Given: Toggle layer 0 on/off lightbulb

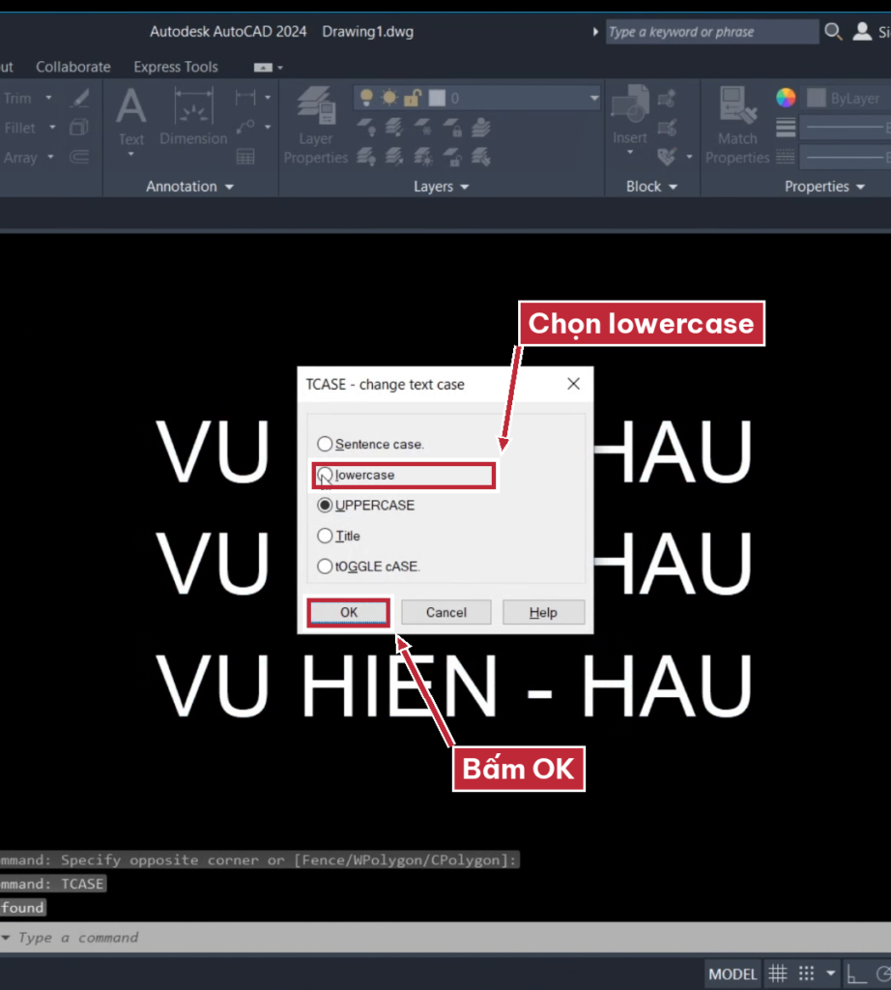Looking at the screenshot, I should click(366, 98).
